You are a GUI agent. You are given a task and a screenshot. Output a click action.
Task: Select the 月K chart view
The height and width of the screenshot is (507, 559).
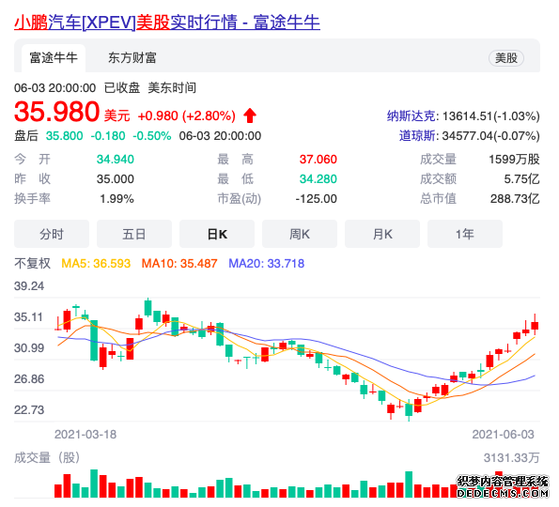(x=382, y=234)
